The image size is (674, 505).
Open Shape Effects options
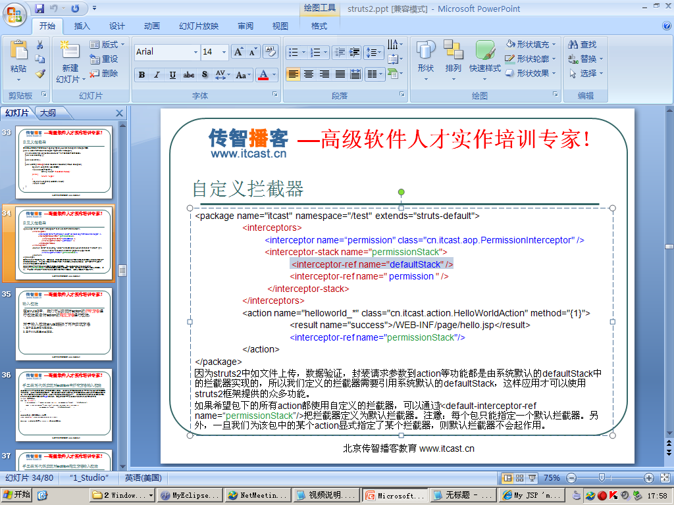tap(531, 74)
